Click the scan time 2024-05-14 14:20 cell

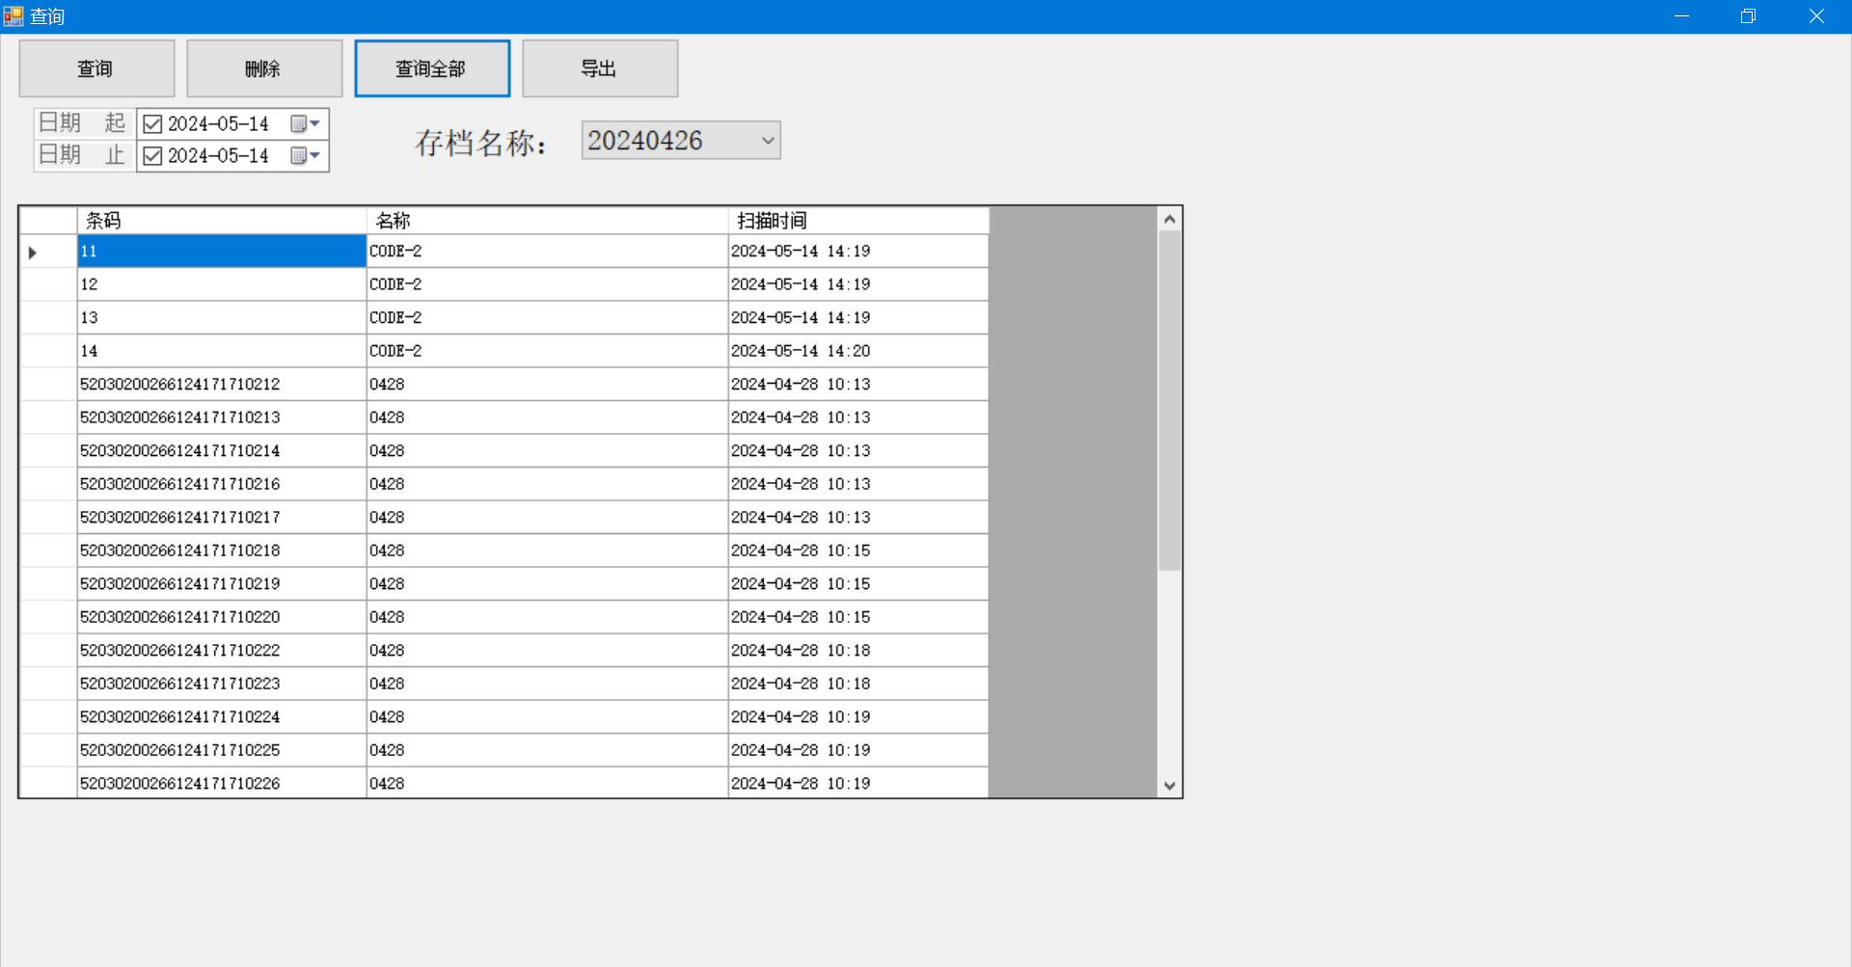click(x=858, y=351)
